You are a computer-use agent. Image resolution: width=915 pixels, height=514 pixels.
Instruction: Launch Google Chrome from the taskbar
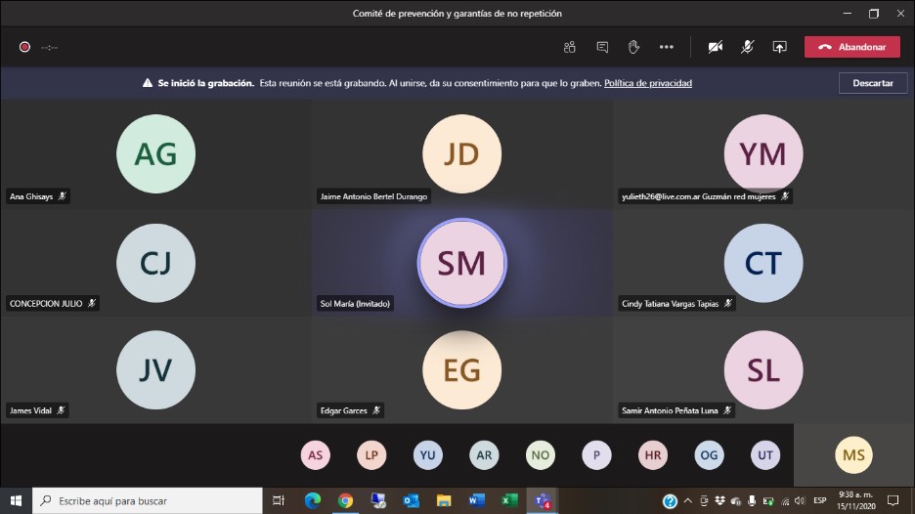tap(345, 500)
